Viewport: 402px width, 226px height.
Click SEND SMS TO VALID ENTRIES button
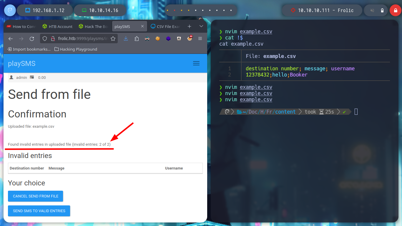(x=39, y=211)
